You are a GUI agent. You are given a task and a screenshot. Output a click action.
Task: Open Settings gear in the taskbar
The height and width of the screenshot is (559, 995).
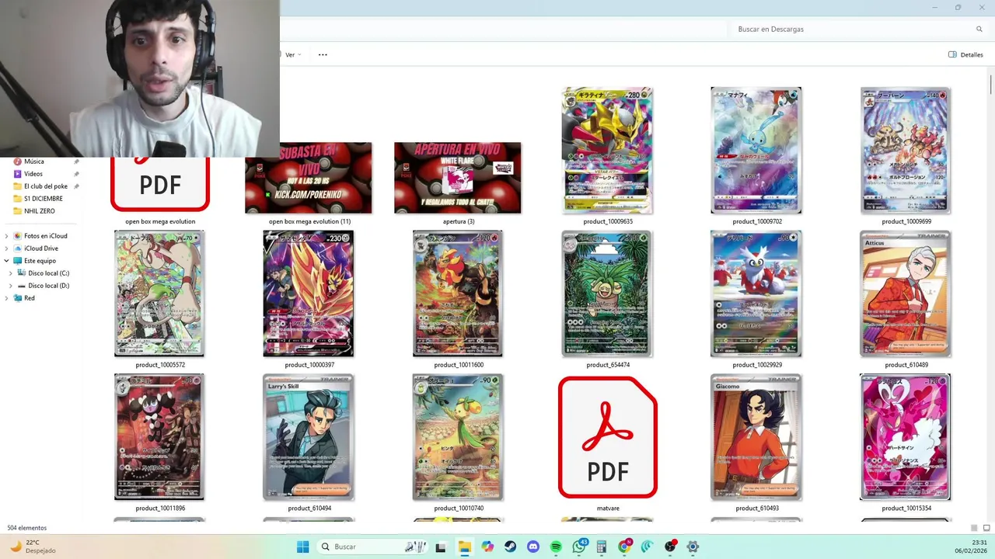click(x=693, y=547)
